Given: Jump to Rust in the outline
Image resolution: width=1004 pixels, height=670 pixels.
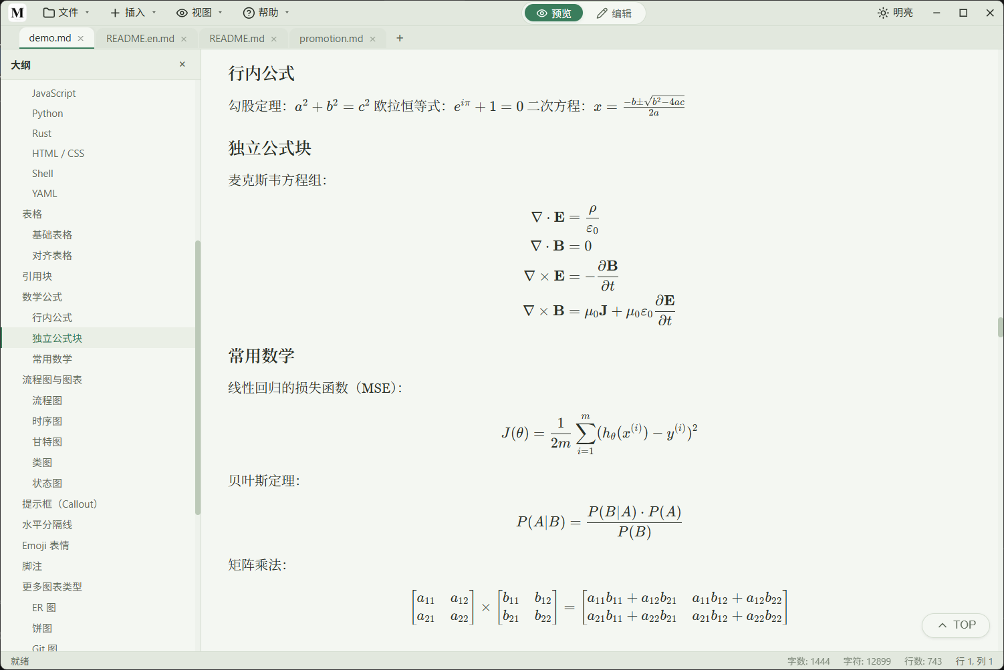Looking at the screenshot, I should 41,134.
